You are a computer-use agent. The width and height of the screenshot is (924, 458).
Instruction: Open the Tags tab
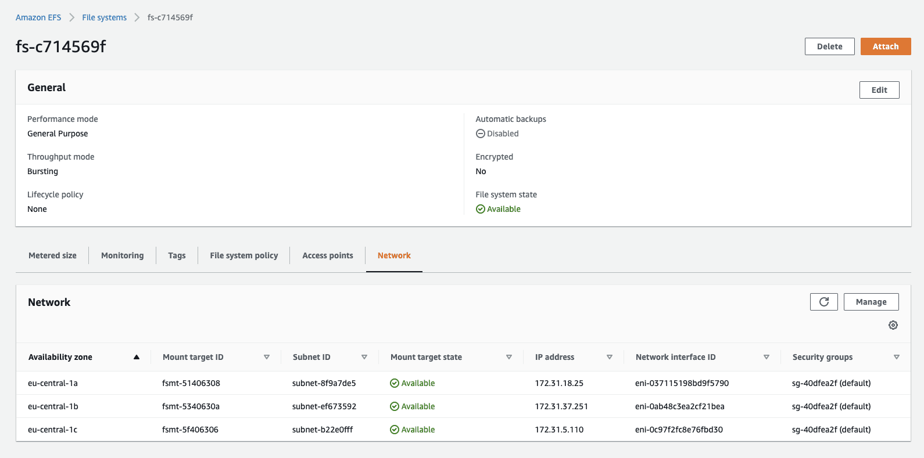pyautogui.click(x=177, y=255)
